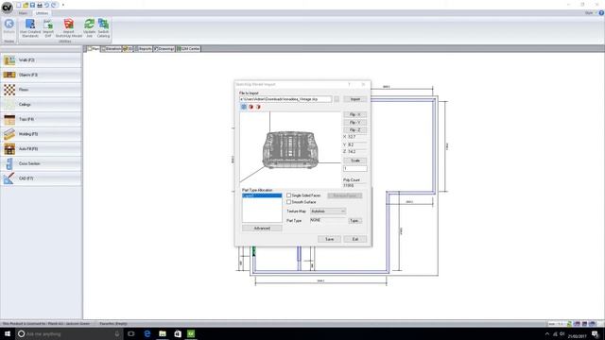
Task: Open the Texture Map dropdown
Action: pyautogui.click(x=328, y=212)
